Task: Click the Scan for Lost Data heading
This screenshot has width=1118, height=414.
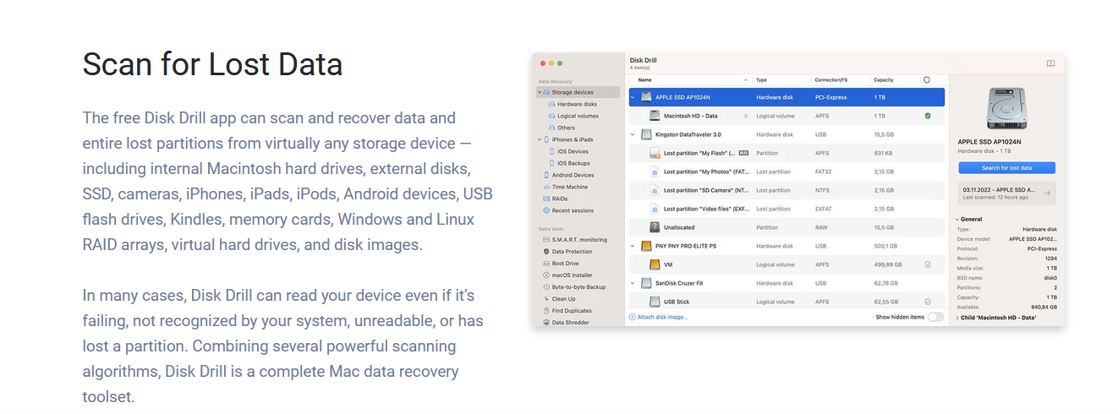Action: pos(212,64)
